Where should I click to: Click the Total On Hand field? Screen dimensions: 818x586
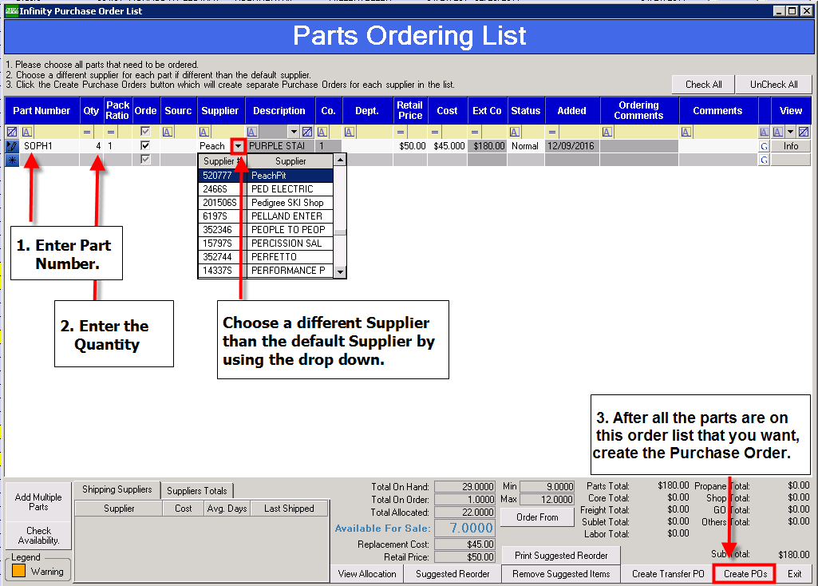pyautogui.click(x=464, y=487)
